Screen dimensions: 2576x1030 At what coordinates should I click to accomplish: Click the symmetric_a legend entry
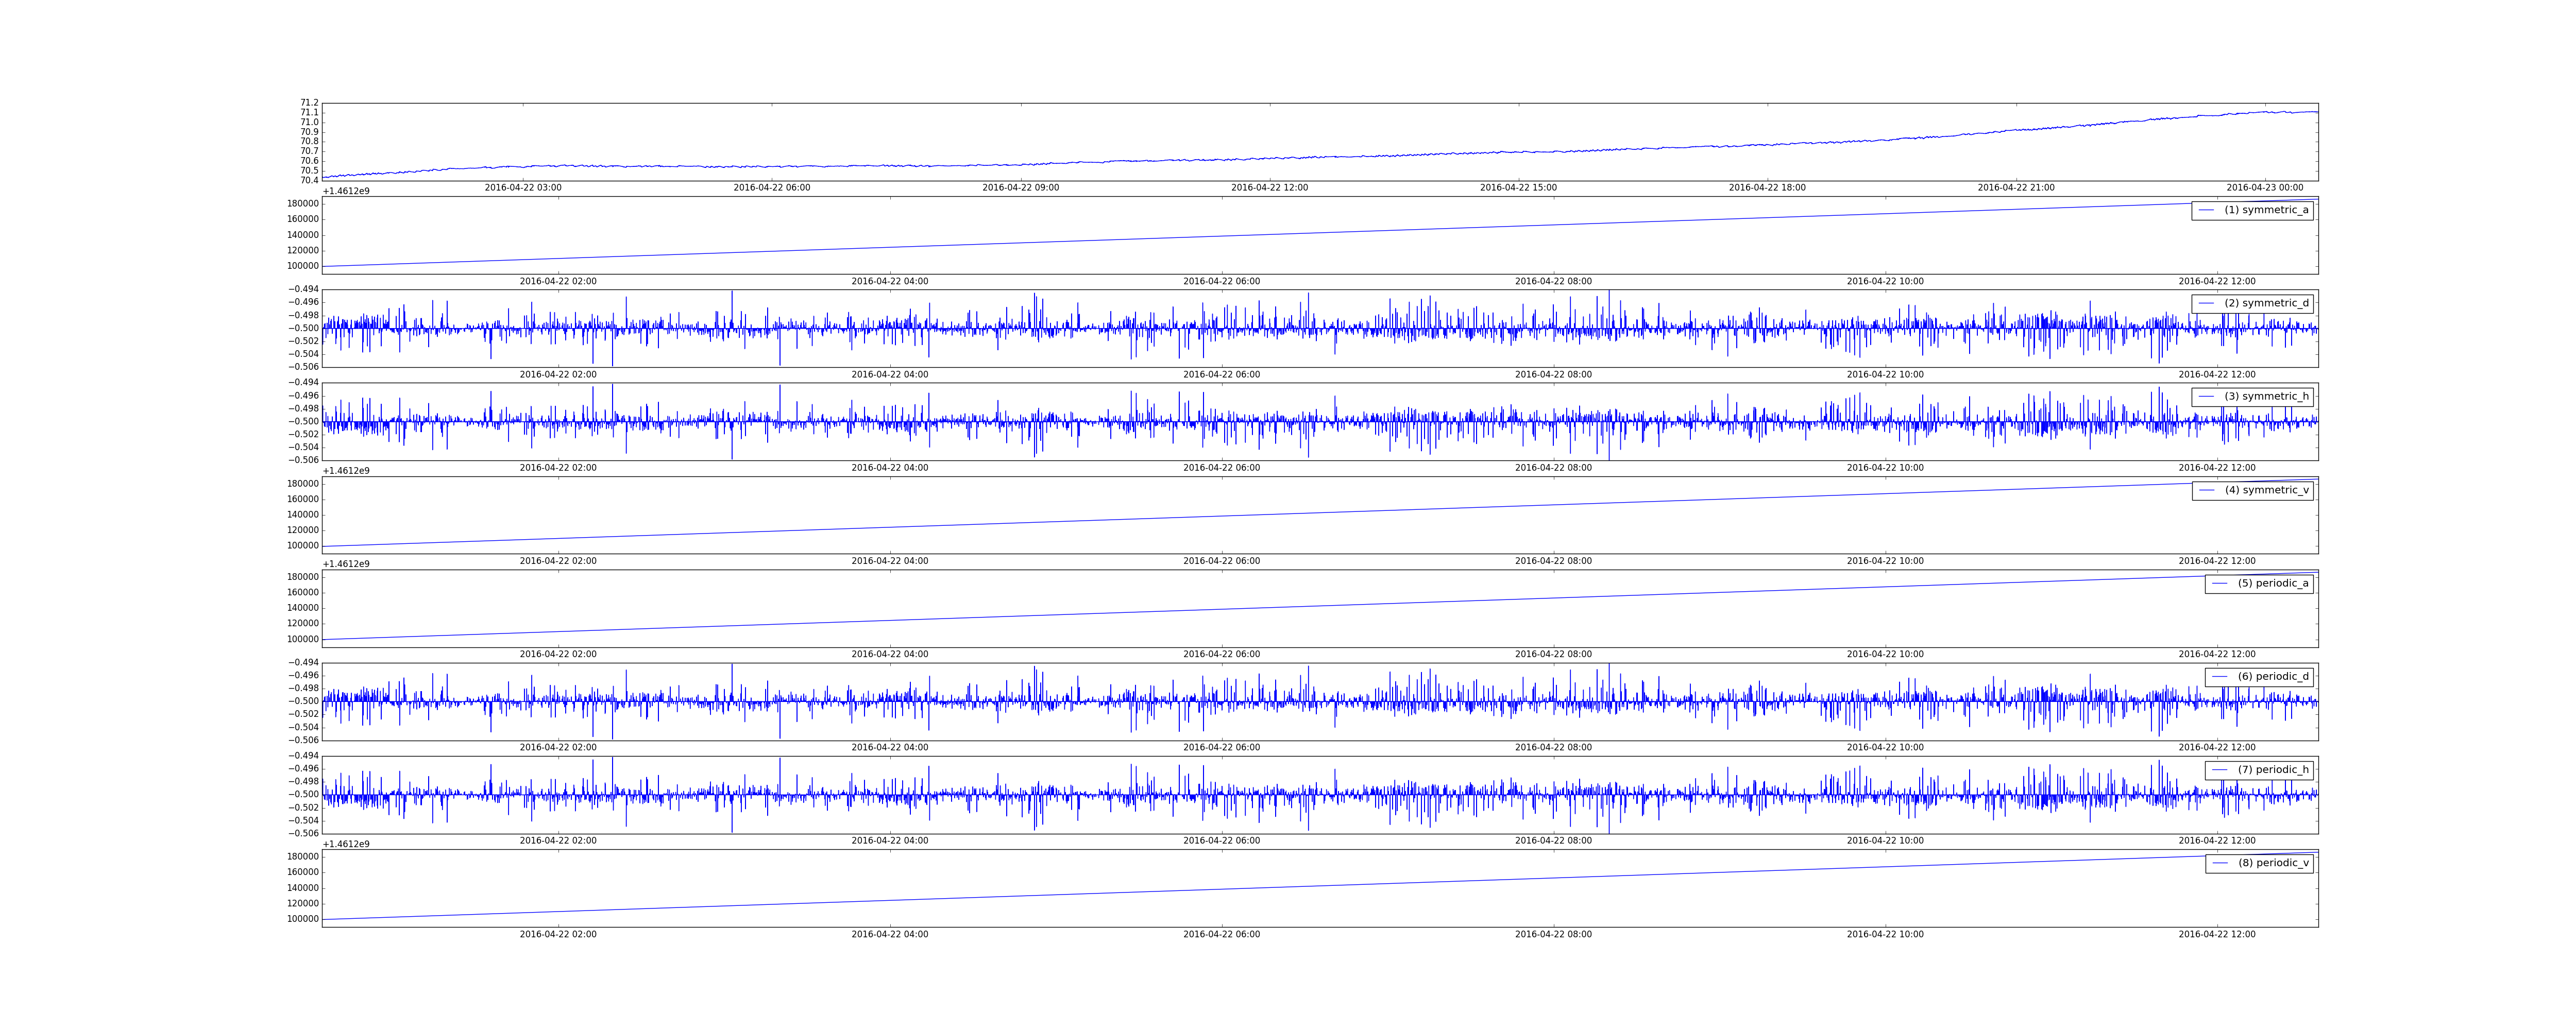pyautogui.click(x=2266, y=210)
